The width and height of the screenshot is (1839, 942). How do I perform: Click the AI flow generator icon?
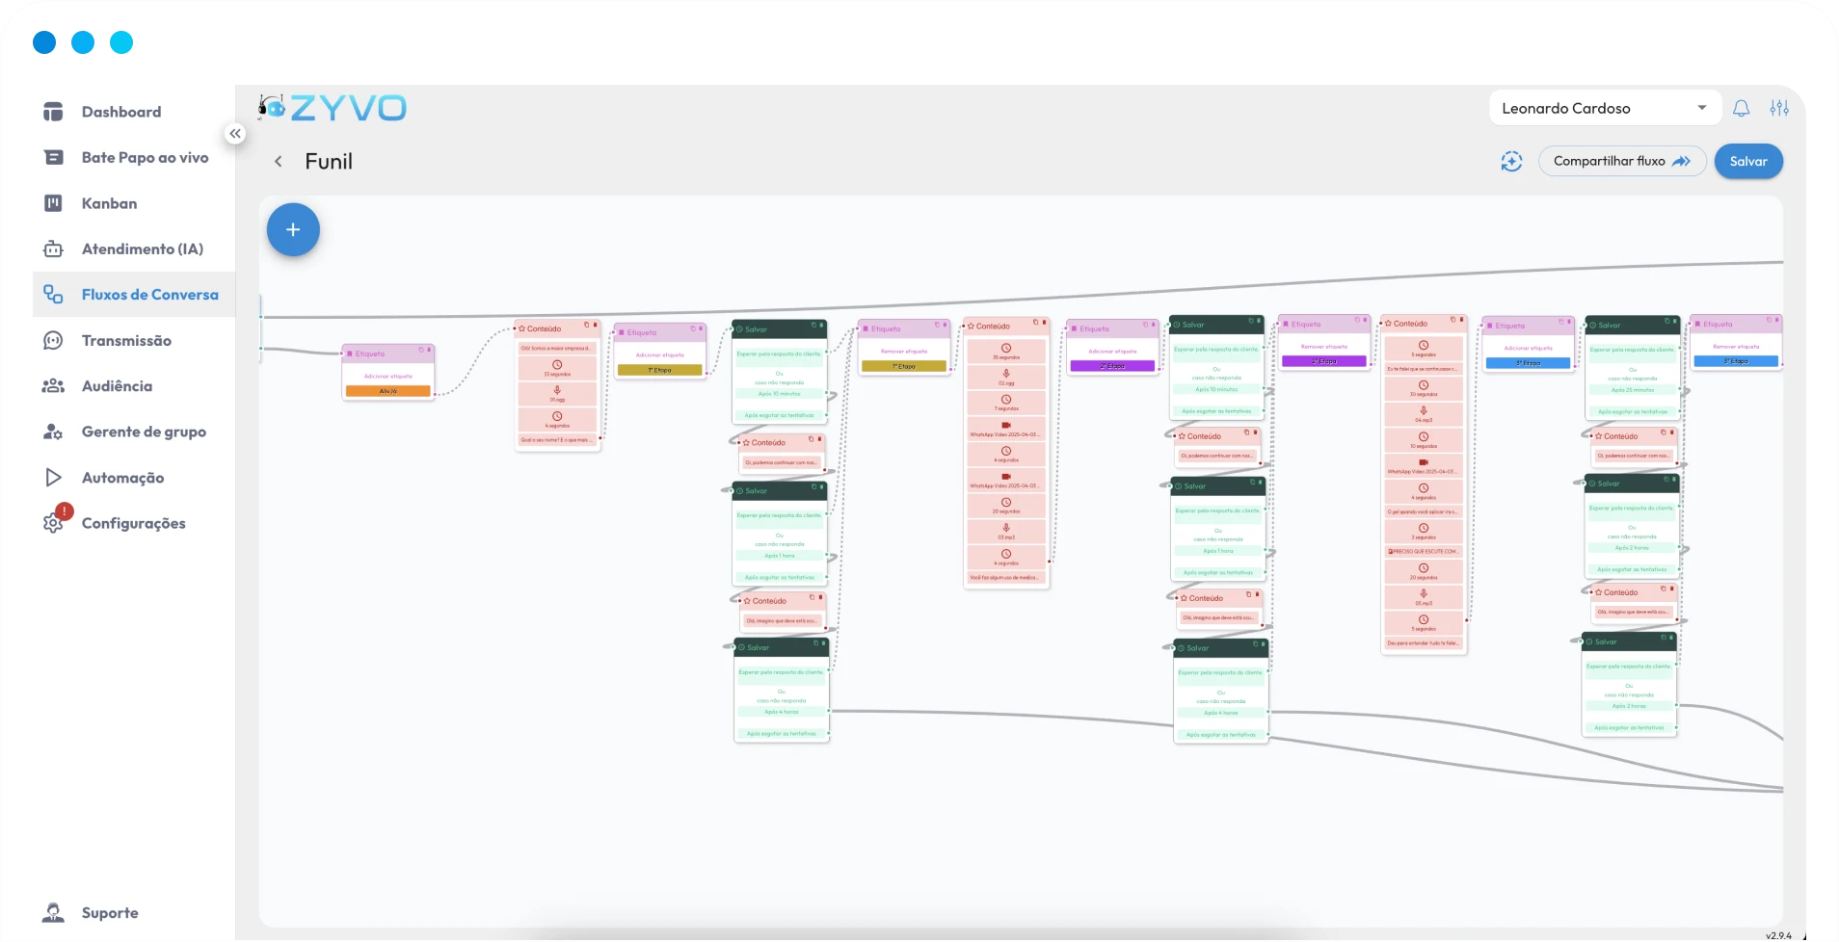pos(1511,162)
